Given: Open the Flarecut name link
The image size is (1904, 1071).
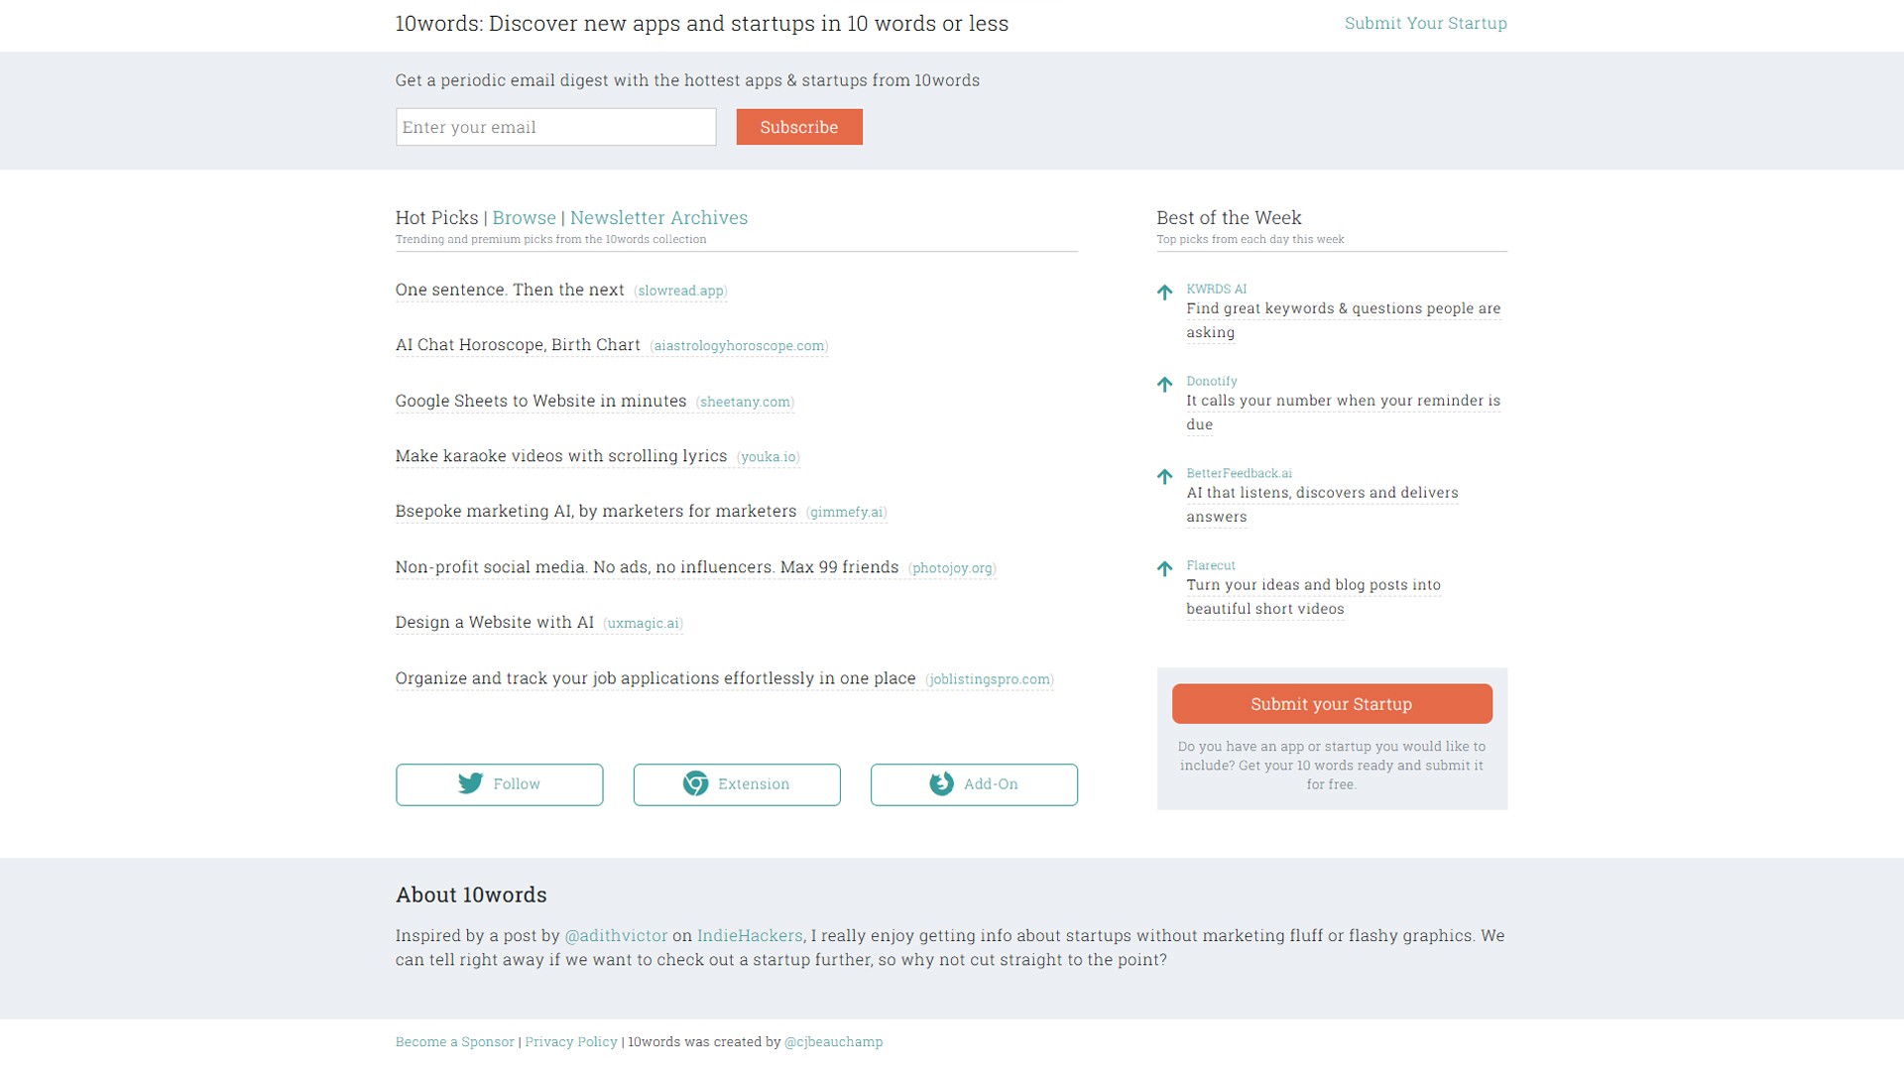Looking at the screenshot, I should 1211,566.
